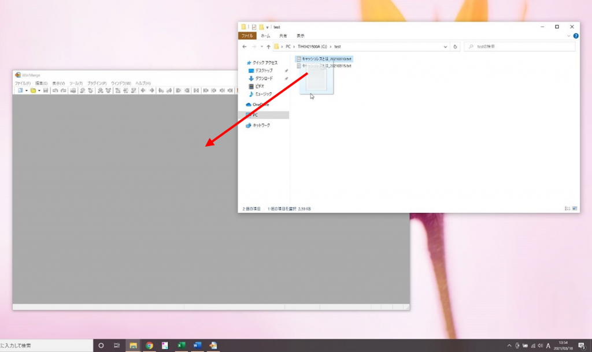Screen dimensions: 592x352
Task: Click the PC breadcrumb in the address bar
Action: (288, 47)
